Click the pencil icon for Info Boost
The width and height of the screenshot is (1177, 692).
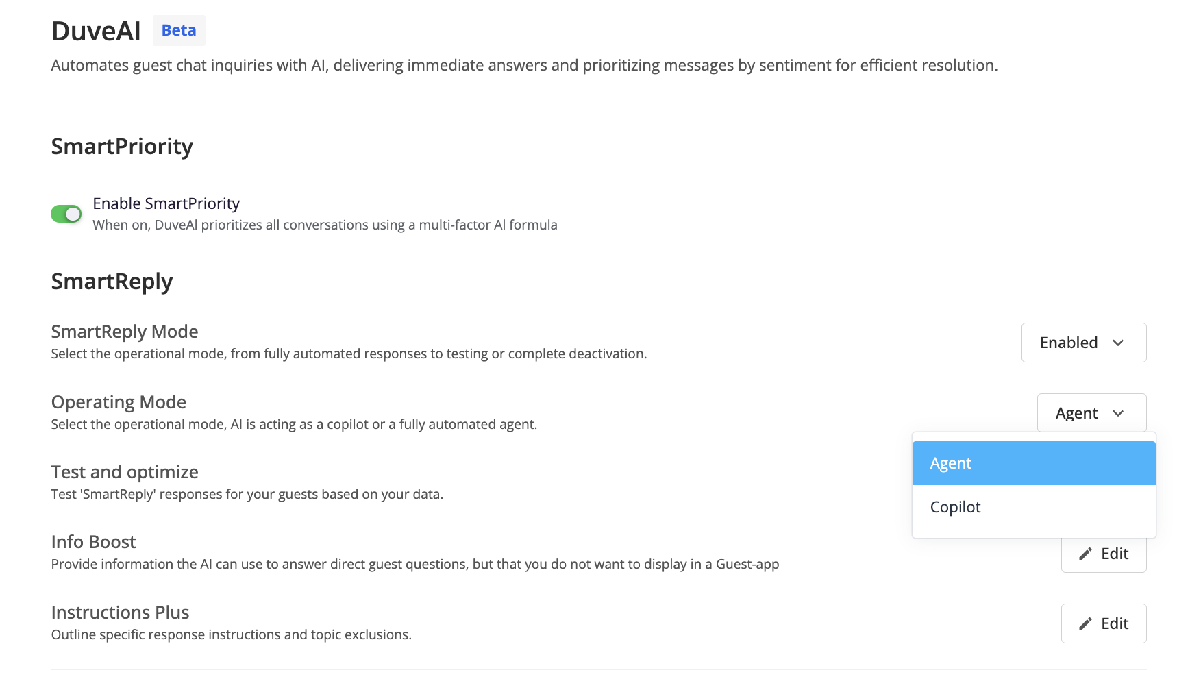(x=1085, y=554)
